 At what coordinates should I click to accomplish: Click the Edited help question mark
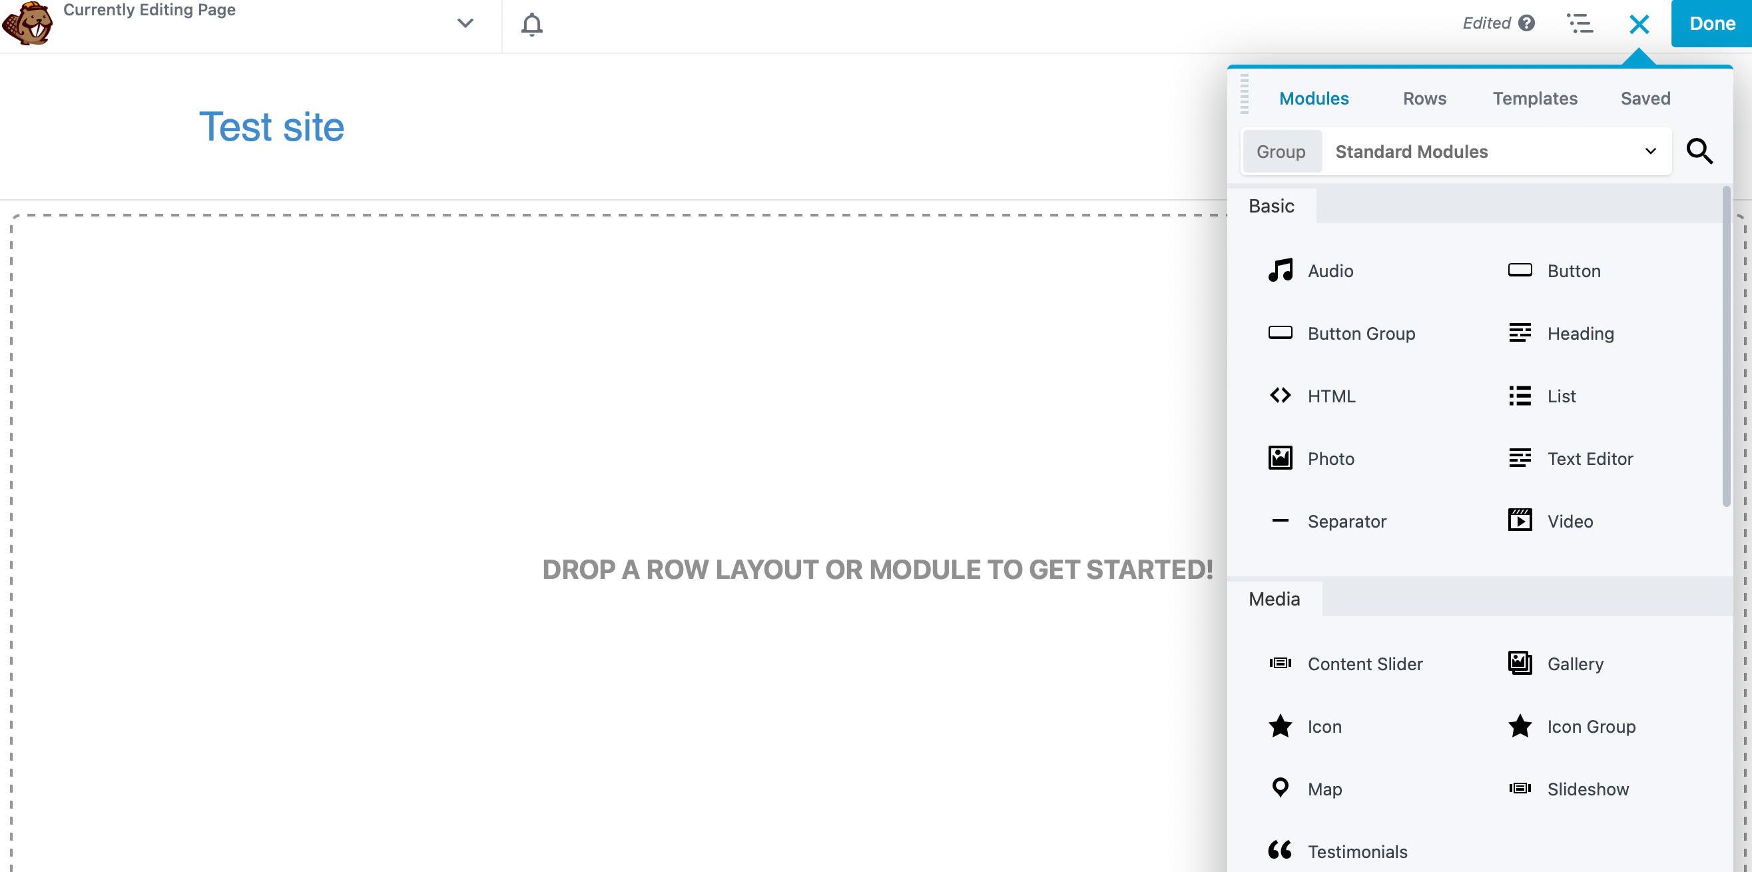click(x=1527, y=23)
